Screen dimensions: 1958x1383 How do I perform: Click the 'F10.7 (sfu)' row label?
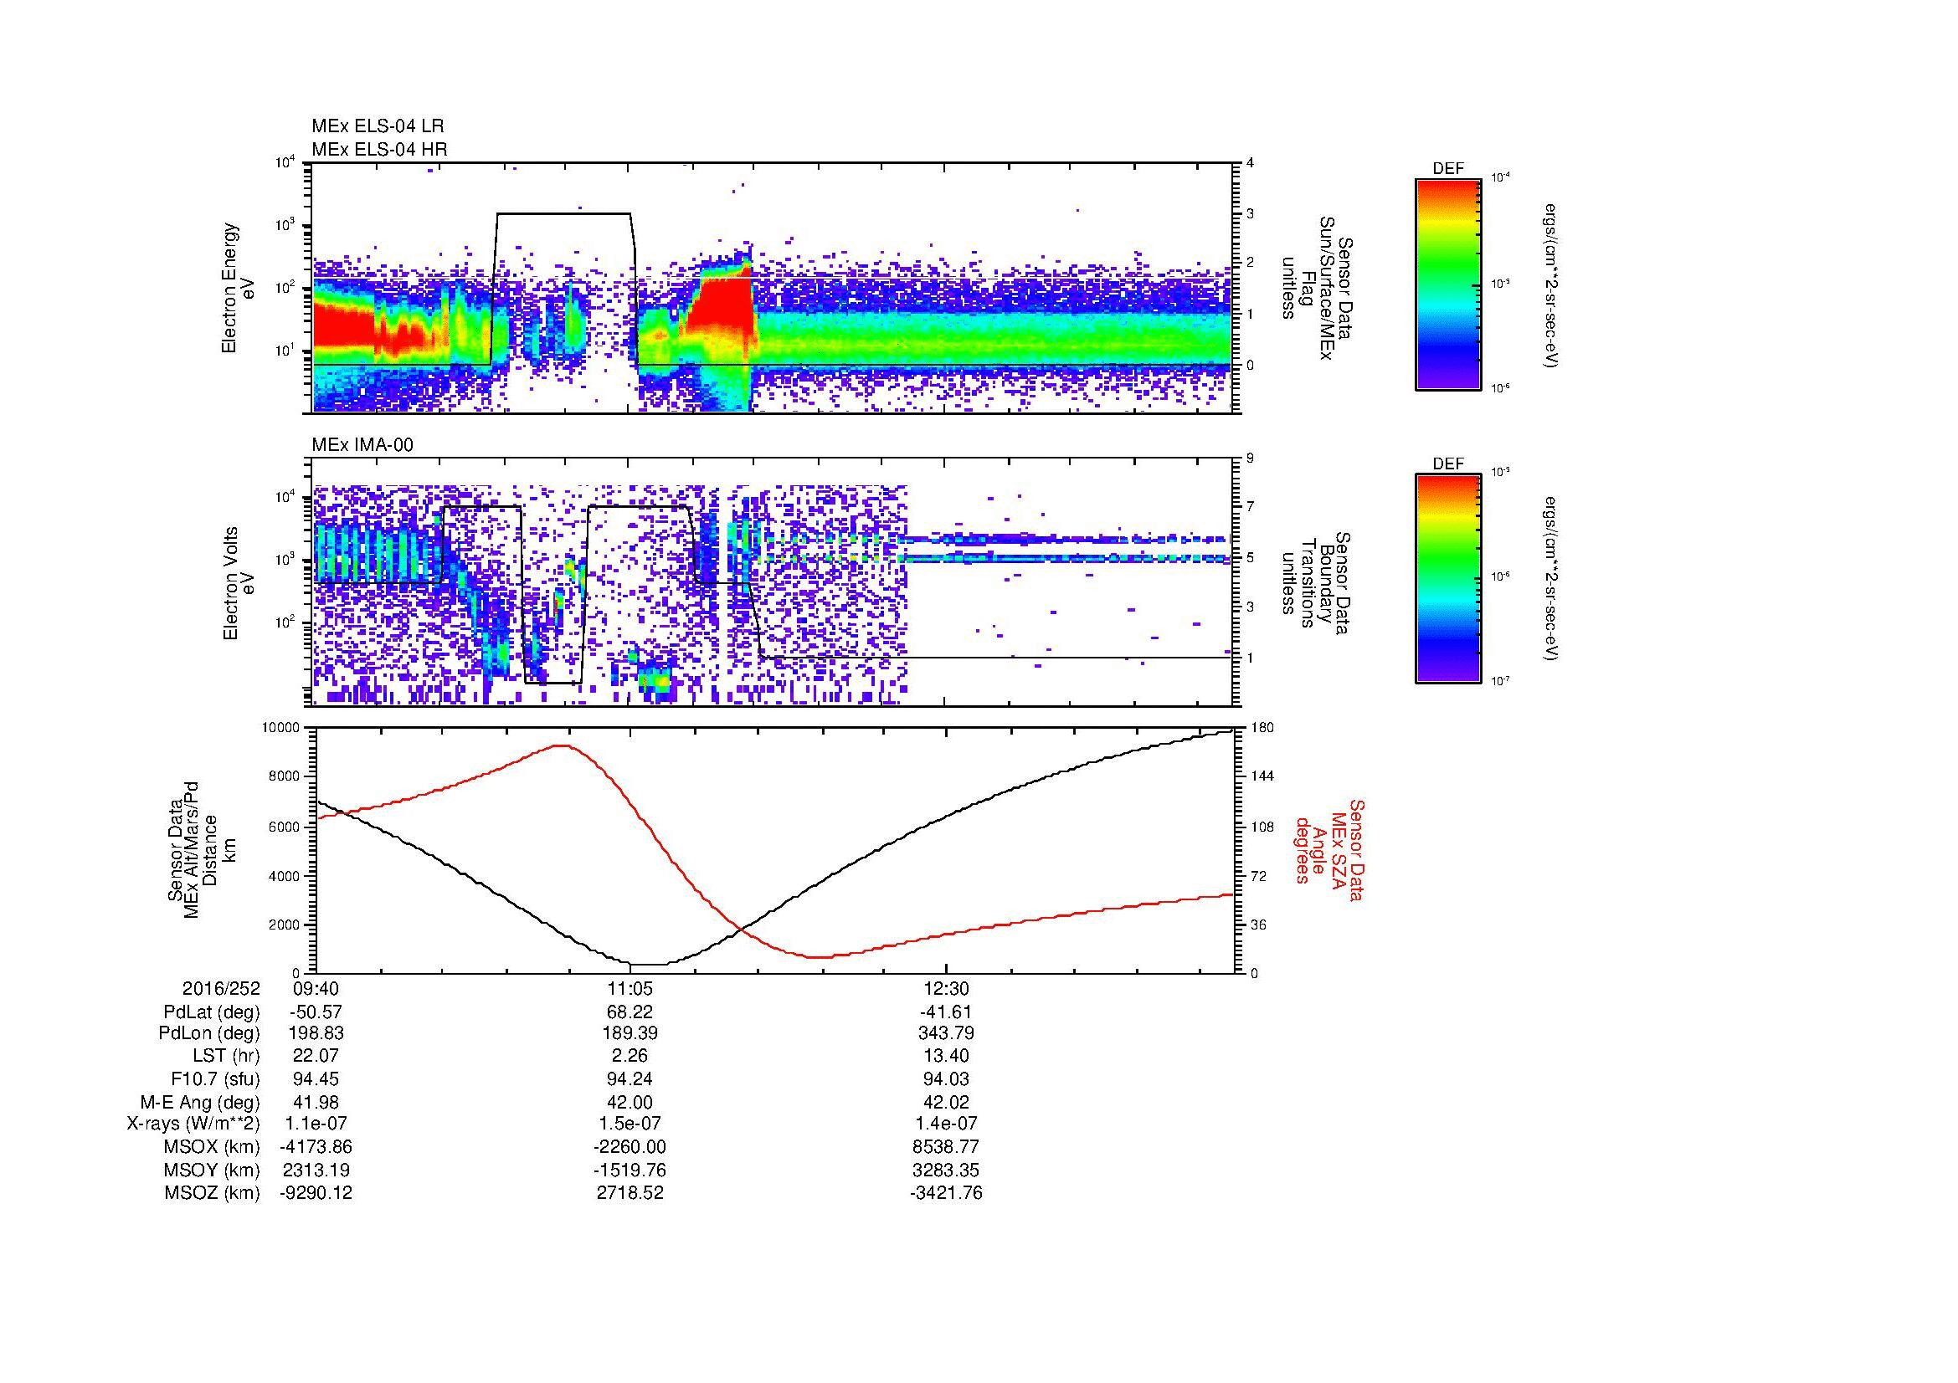click(216, 1079)
